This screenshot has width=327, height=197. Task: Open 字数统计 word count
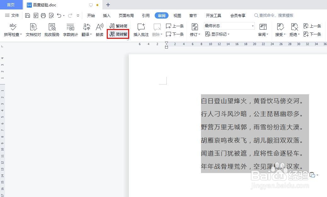click(x=70, y=30)
